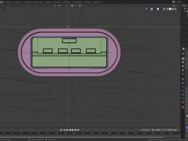
Task: Toggle proportional editing
Action: [x=80, y=5]
